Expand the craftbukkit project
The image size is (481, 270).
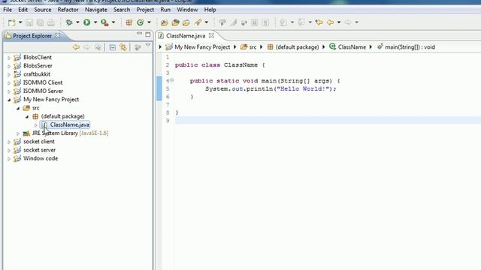pos(9,74)
